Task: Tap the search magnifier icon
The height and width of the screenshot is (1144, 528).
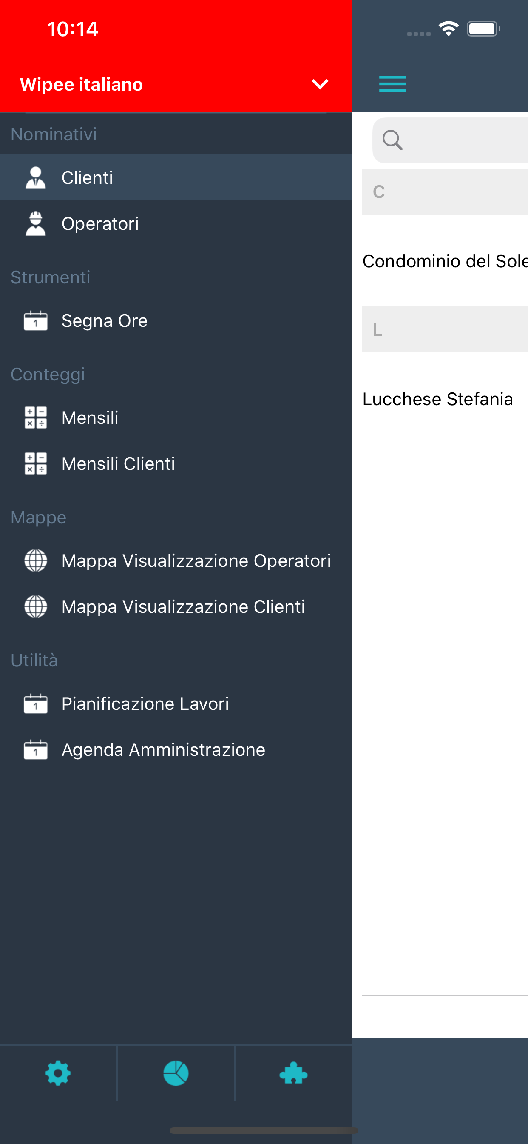Action: coord(392,140)
